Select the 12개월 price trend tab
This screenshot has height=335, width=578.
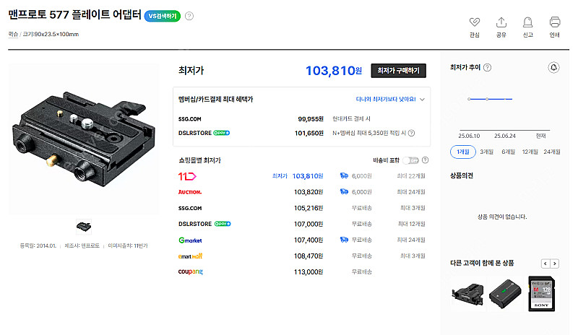point(530,152)
